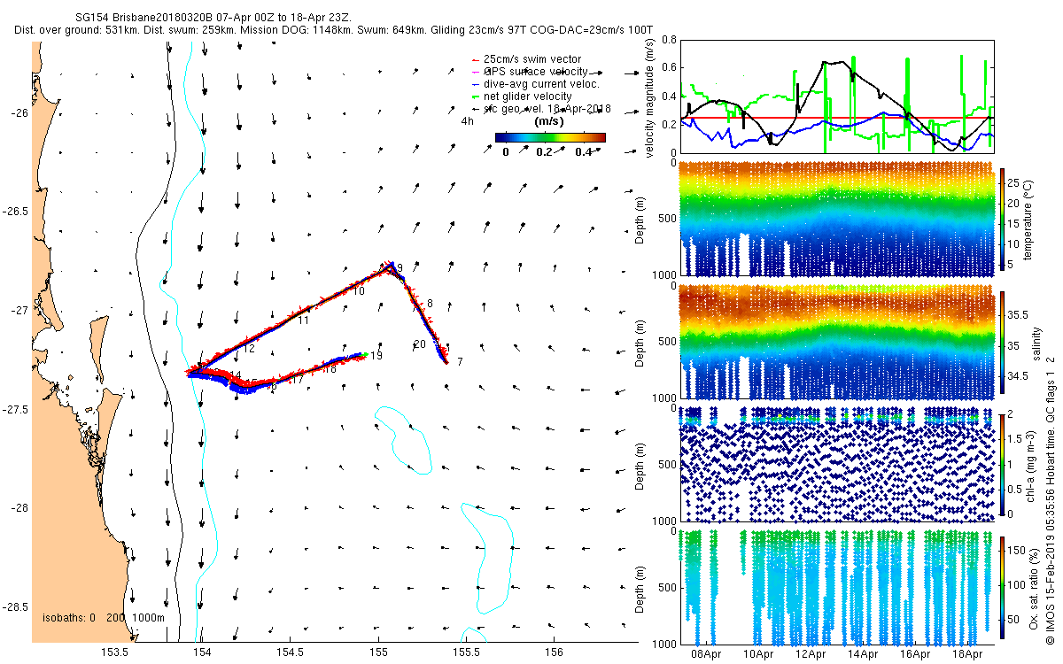
Task: Select the '25cm/s swim vector' legend entry
Action: [532, 58]
